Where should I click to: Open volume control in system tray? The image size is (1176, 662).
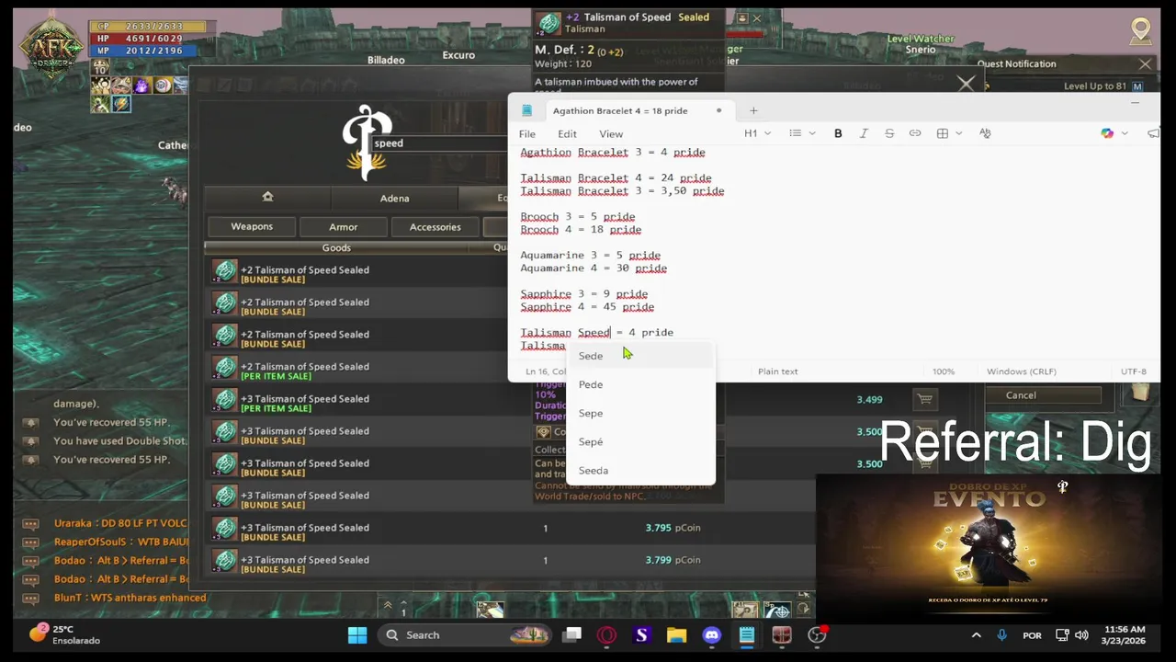[1081, 634]
